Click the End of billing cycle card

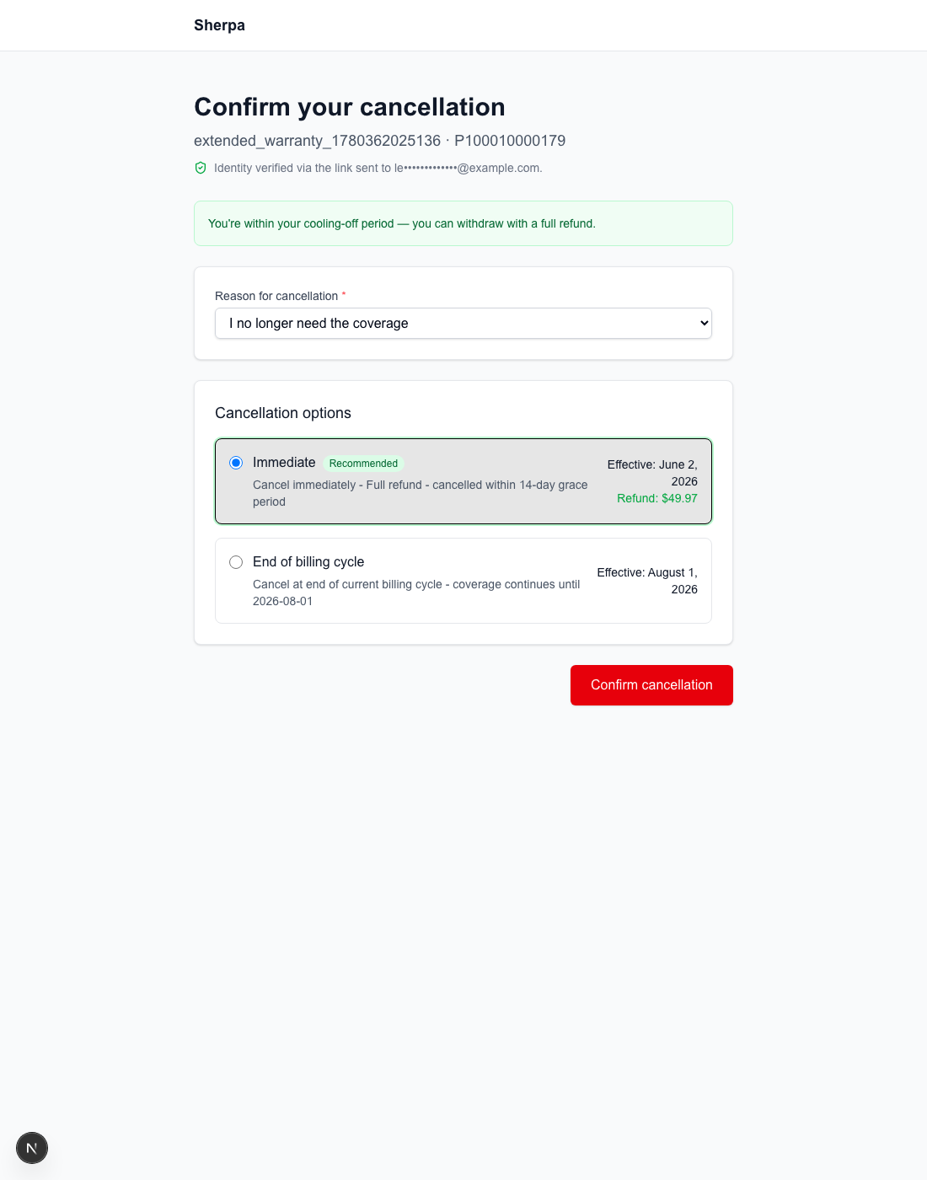click(463, 581)
